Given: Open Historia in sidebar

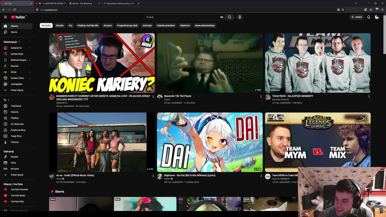Looking at the screenshot, I should 17,112.
